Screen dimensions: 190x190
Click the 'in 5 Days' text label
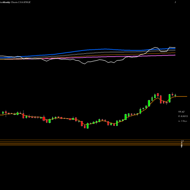182,121
